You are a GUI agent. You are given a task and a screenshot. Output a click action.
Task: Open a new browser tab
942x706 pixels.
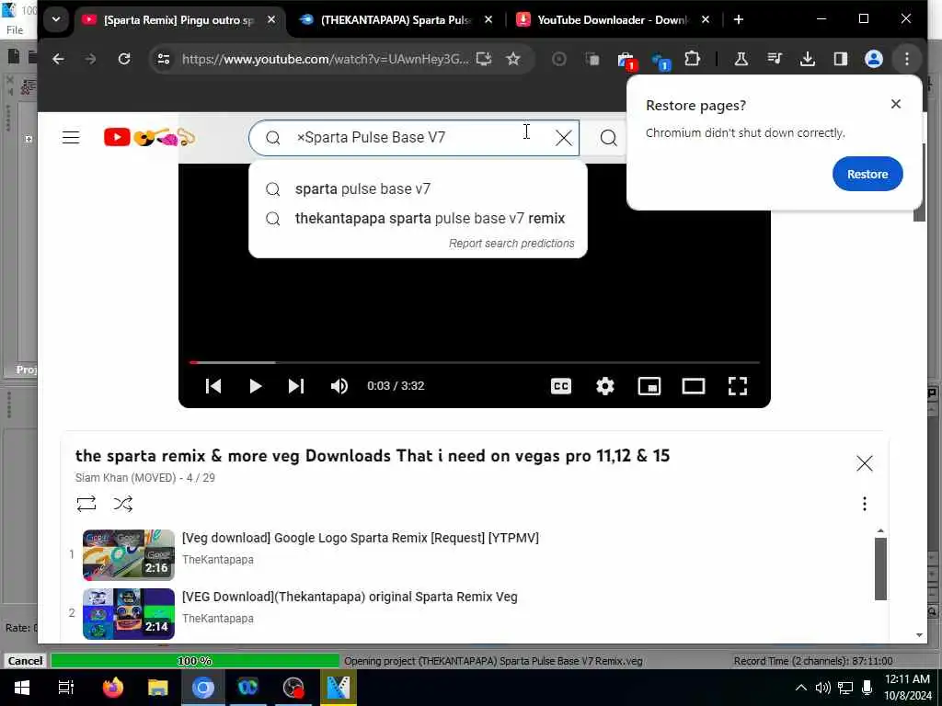coord(739,20)
